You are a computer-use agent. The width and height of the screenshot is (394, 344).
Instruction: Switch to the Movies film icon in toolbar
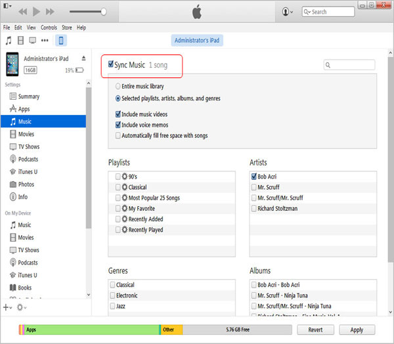[20, 40]
